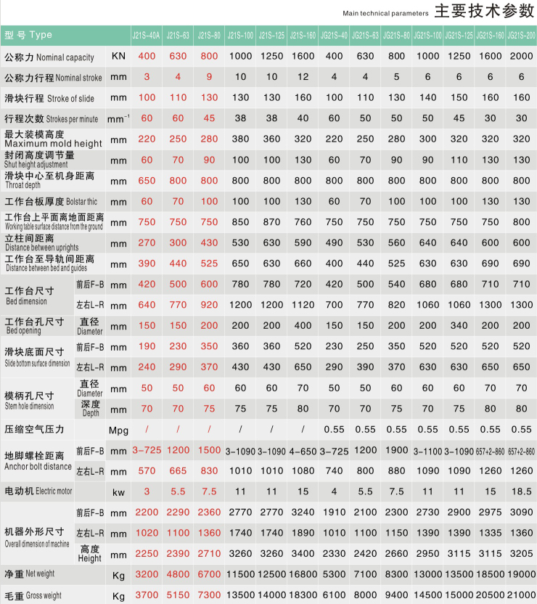Click the 'Working table surface distance' row label

pyautogui.click(x=54, y=222)
